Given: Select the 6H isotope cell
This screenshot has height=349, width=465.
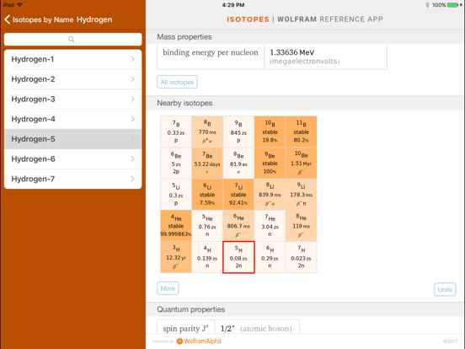Looking at the screenshot, I should pyautogui.click(x=270, y=257).
